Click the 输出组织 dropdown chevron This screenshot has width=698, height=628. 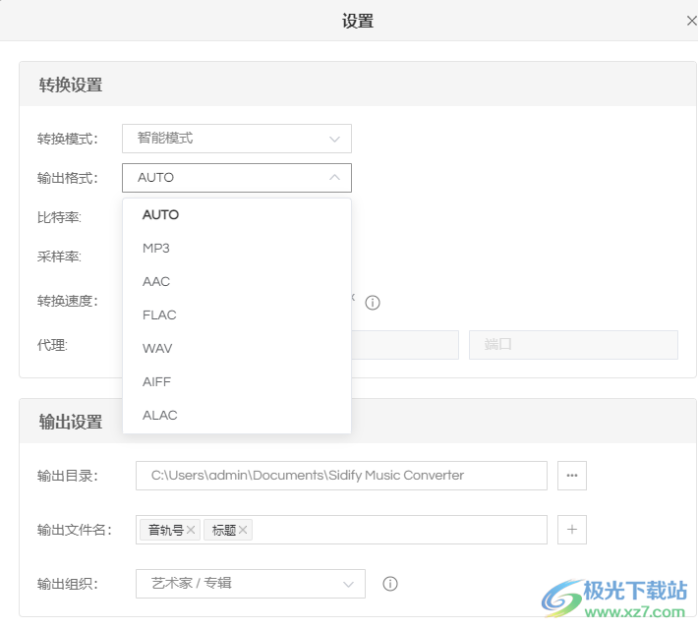click(349, 584)
